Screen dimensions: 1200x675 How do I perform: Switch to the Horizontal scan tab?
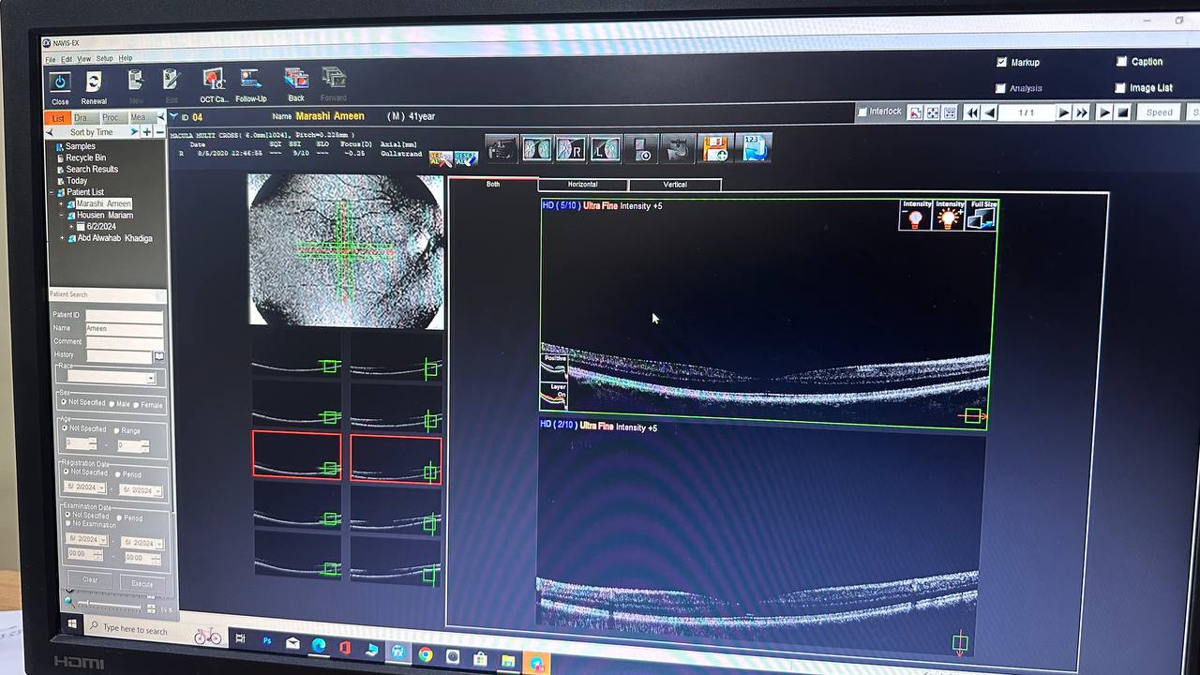(x=582, y=185)
